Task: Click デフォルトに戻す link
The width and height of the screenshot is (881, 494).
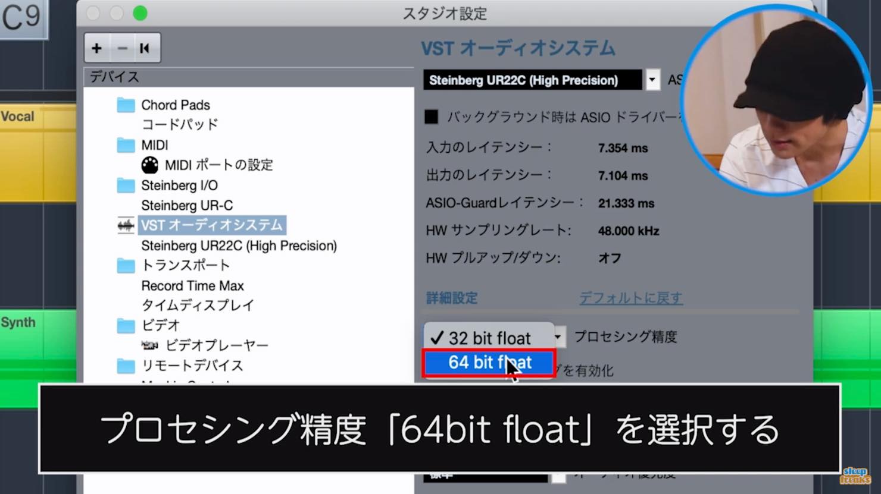Action: (631, 298)
